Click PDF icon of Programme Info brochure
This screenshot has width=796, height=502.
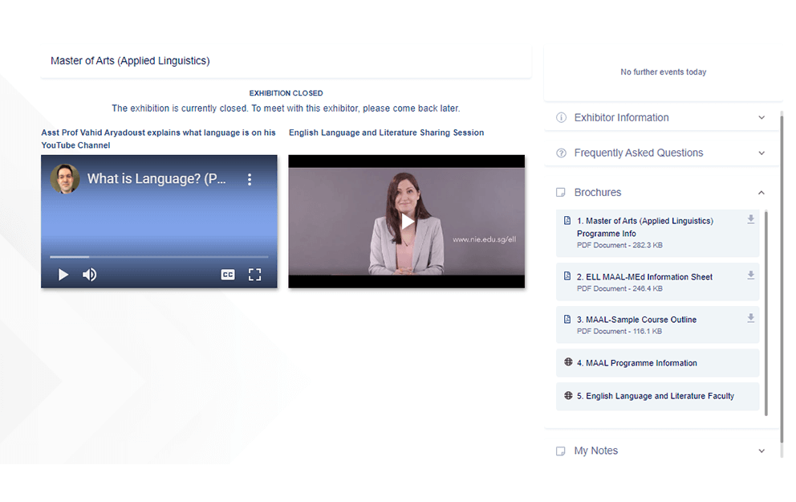click(567, 221)
